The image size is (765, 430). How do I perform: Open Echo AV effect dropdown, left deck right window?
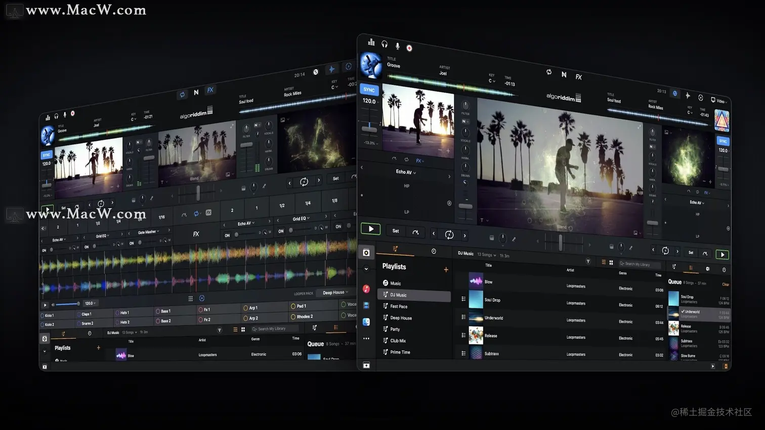[406, 172]
